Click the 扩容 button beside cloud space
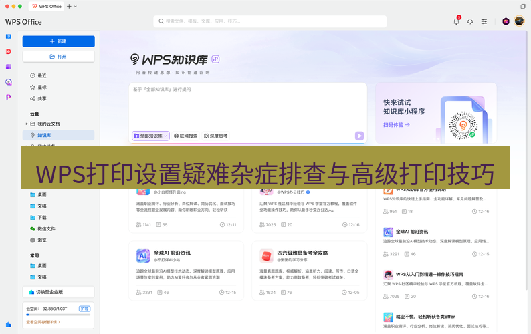 pos(85,309)
